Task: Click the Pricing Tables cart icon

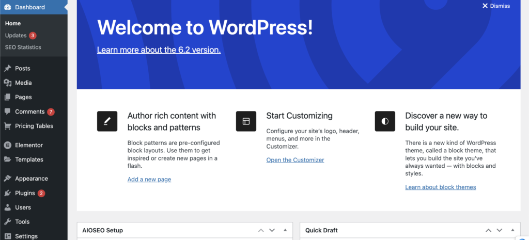Action: [x=8, y=126]
